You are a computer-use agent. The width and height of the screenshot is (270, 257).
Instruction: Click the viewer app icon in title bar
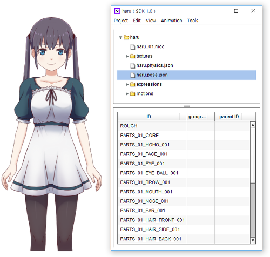117,11
